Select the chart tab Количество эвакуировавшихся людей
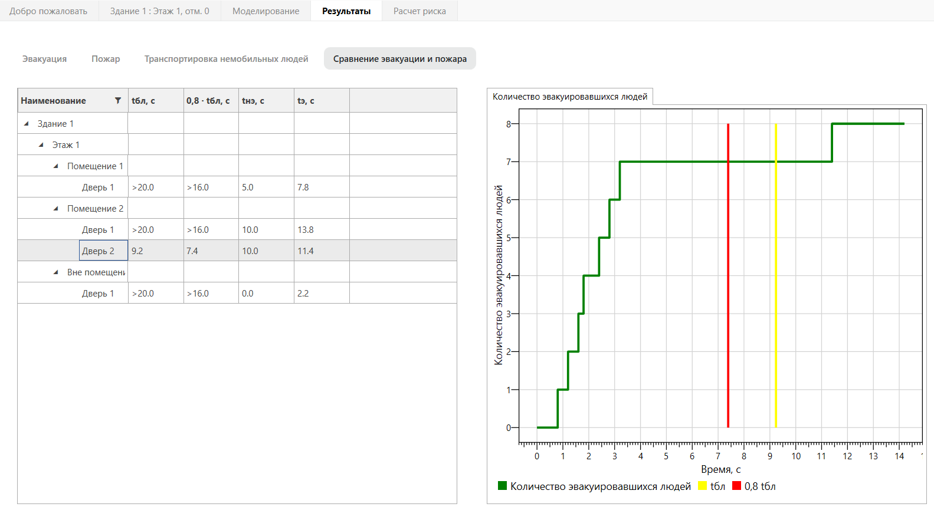This screenshot has height=520, width=934. click(570, 97)
